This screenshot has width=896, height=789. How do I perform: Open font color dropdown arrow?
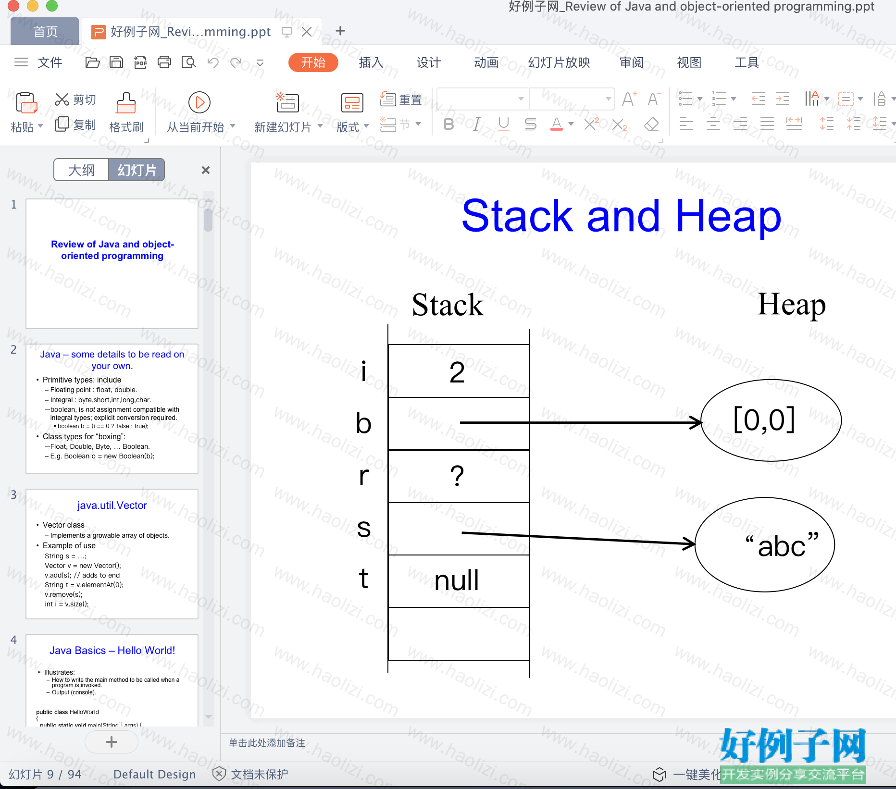[571, 124]
